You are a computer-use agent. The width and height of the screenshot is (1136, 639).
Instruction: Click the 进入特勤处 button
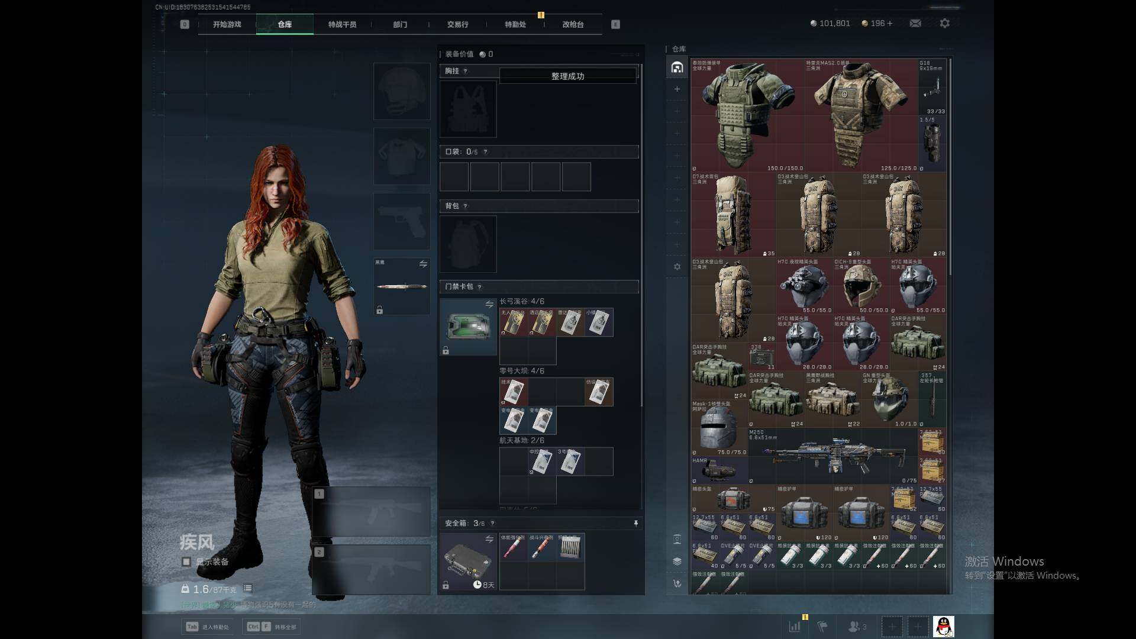point(208,627)
